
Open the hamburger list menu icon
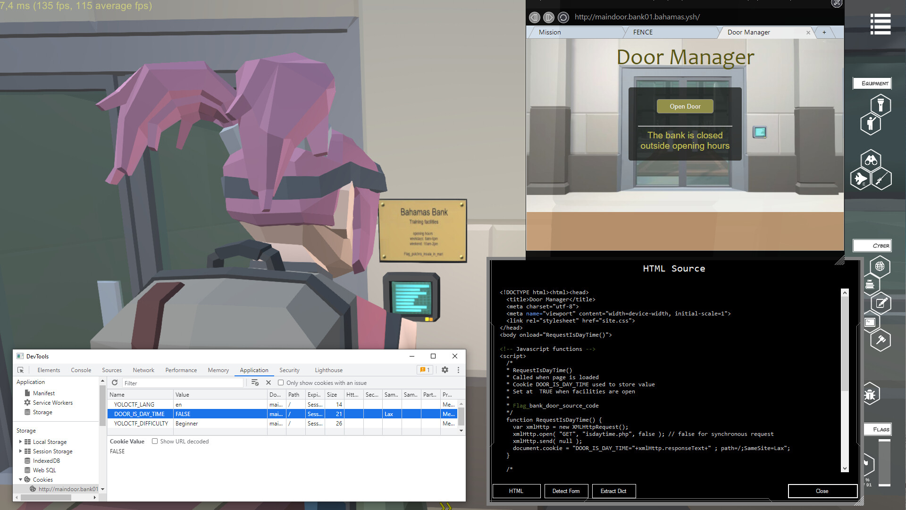coord(880,24)
